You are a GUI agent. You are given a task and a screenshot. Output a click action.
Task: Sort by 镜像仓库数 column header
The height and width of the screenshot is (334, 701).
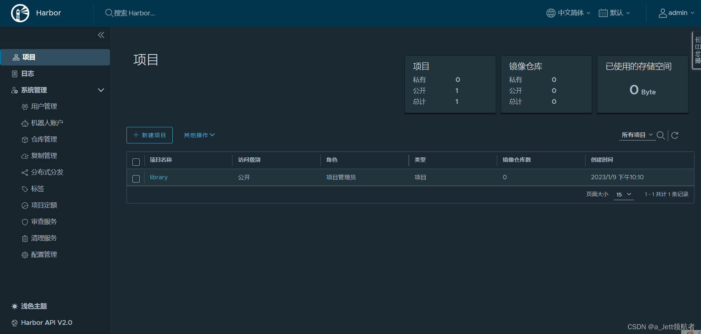point(517,160)
